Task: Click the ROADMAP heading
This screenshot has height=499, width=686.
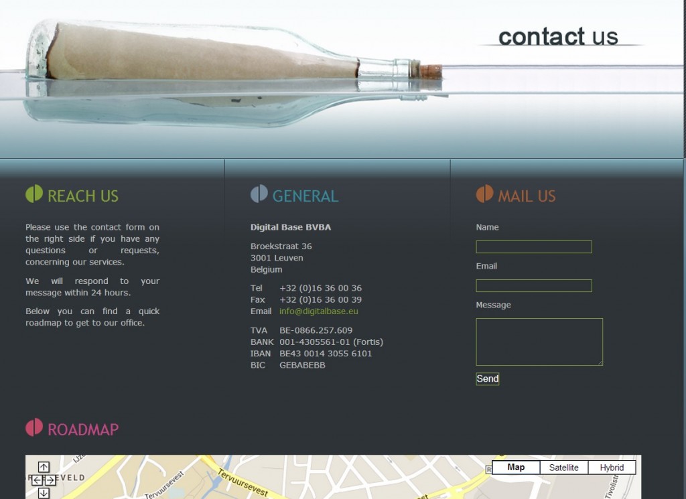Action: (82, 429)
